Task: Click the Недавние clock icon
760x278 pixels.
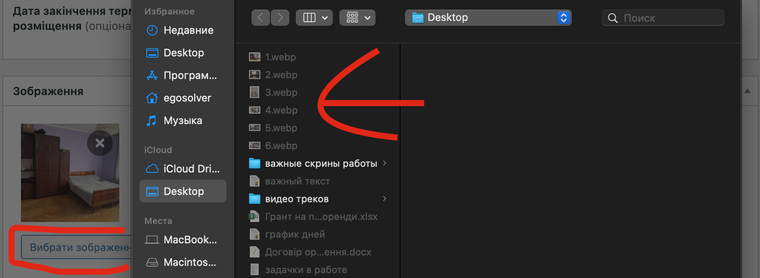Action: pyautogui.click(x=152, y=30)
